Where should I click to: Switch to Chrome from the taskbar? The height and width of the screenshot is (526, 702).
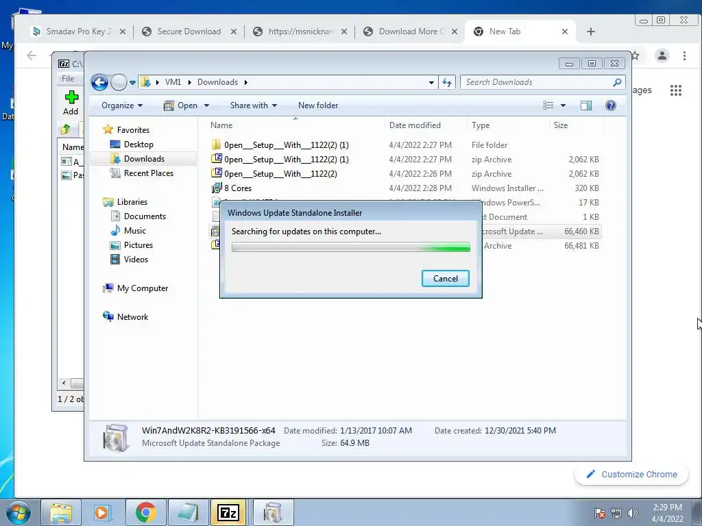pyautogui.click(x=145, y=512)
